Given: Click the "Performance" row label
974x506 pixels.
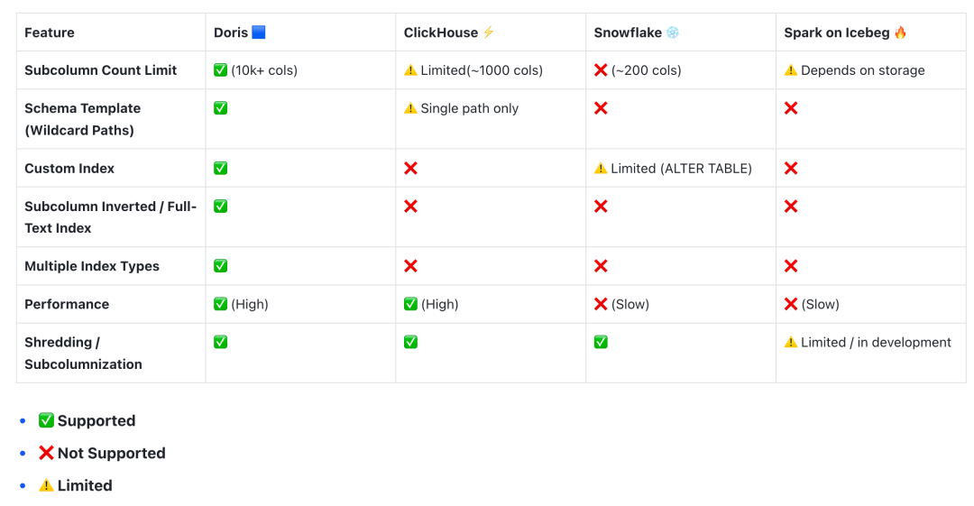Looking at the screenshot, I should [x=67, y=304].
